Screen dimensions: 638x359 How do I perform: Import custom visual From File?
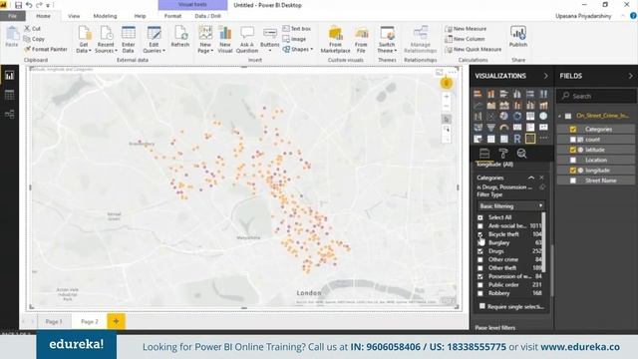[x=361, y=40]
